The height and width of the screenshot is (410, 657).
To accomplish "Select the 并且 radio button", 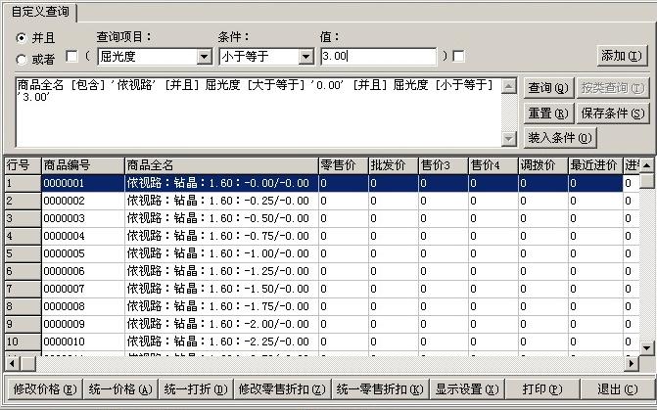I will coord(22,38).
